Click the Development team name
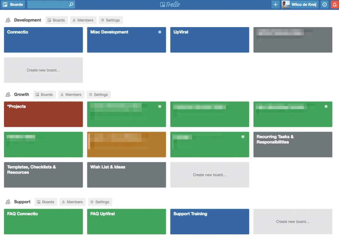 coord(27,20)
